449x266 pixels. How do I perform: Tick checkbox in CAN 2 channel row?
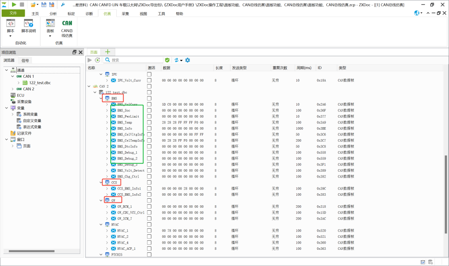tap(149, 86)
